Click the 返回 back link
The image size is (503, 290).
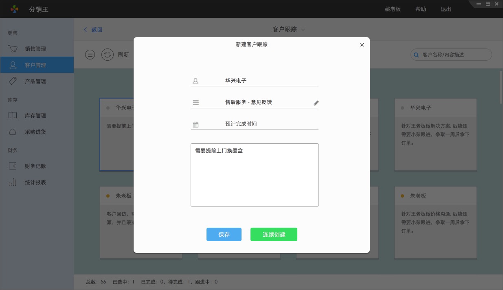point(93,30)
